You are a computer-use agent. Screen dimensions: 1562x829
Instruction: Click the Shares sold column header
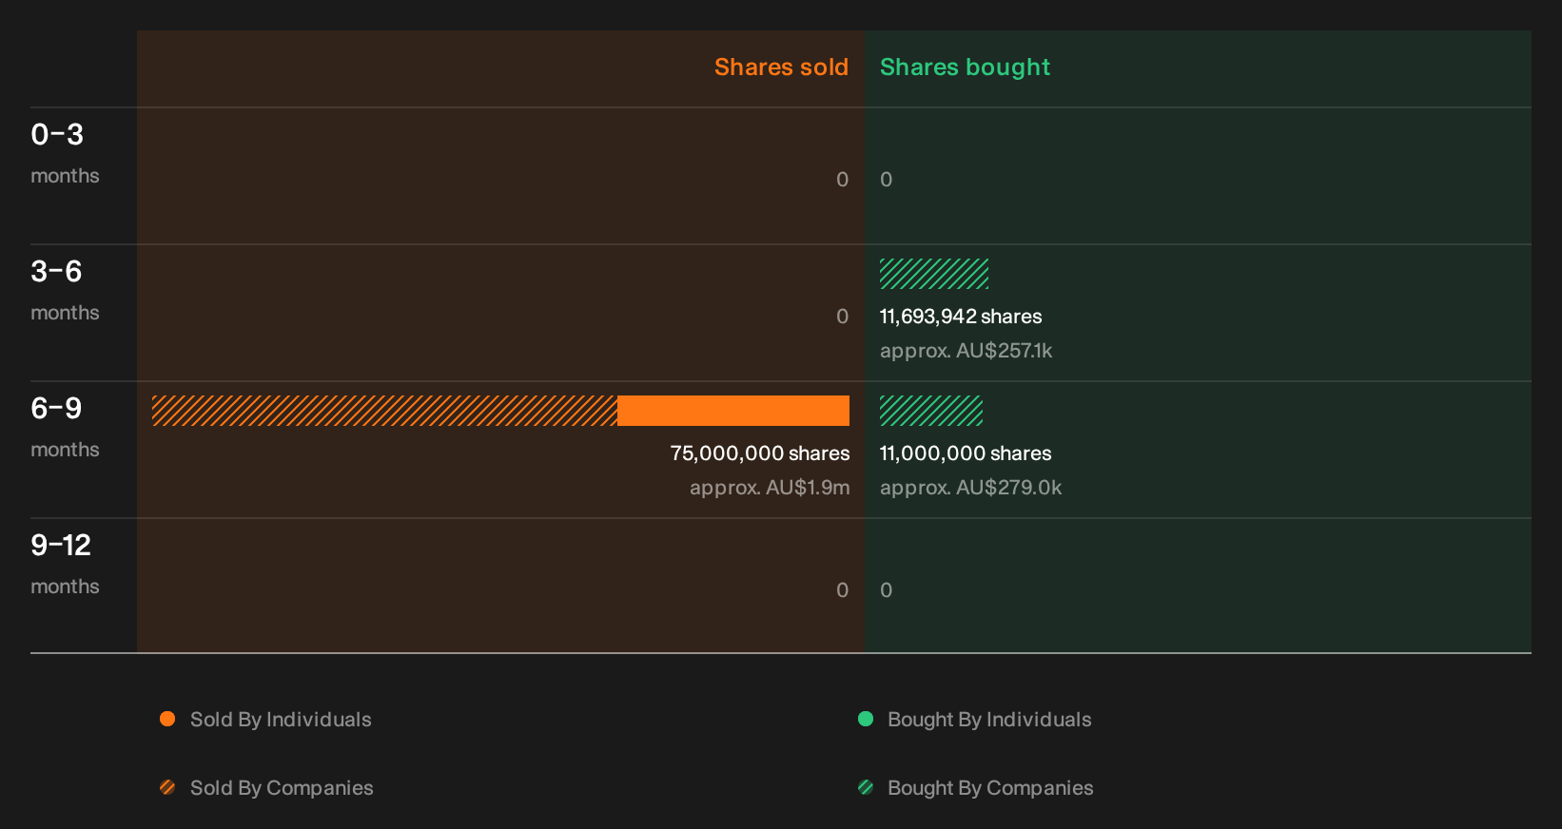coord(781,67)
